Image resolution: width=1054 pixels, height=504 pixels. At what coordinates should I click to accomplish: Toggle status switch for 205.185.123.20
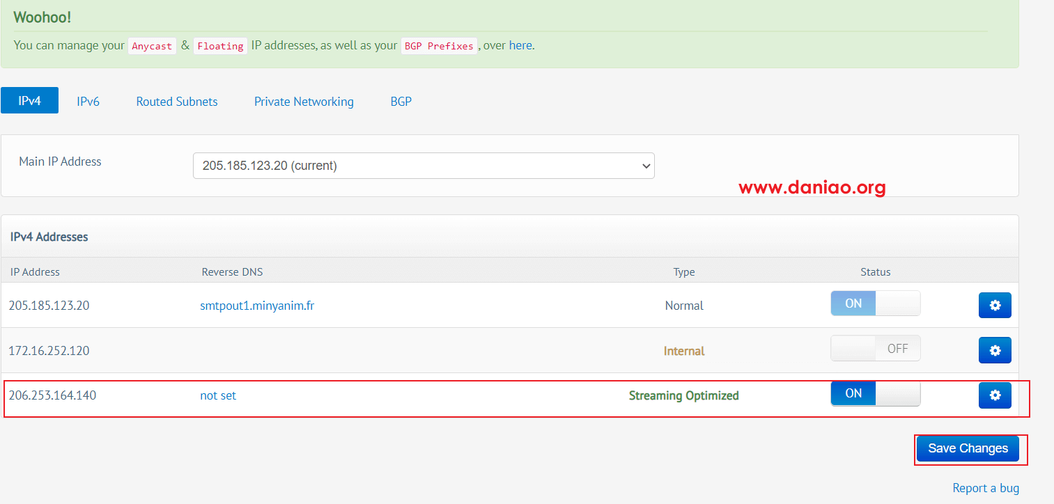click(x=875, y=304)
